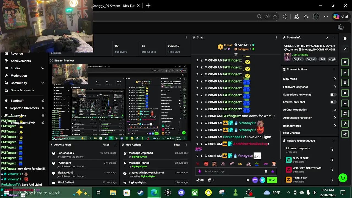Expand JERK OFF ON STREAM reward requests

(332, 170)
